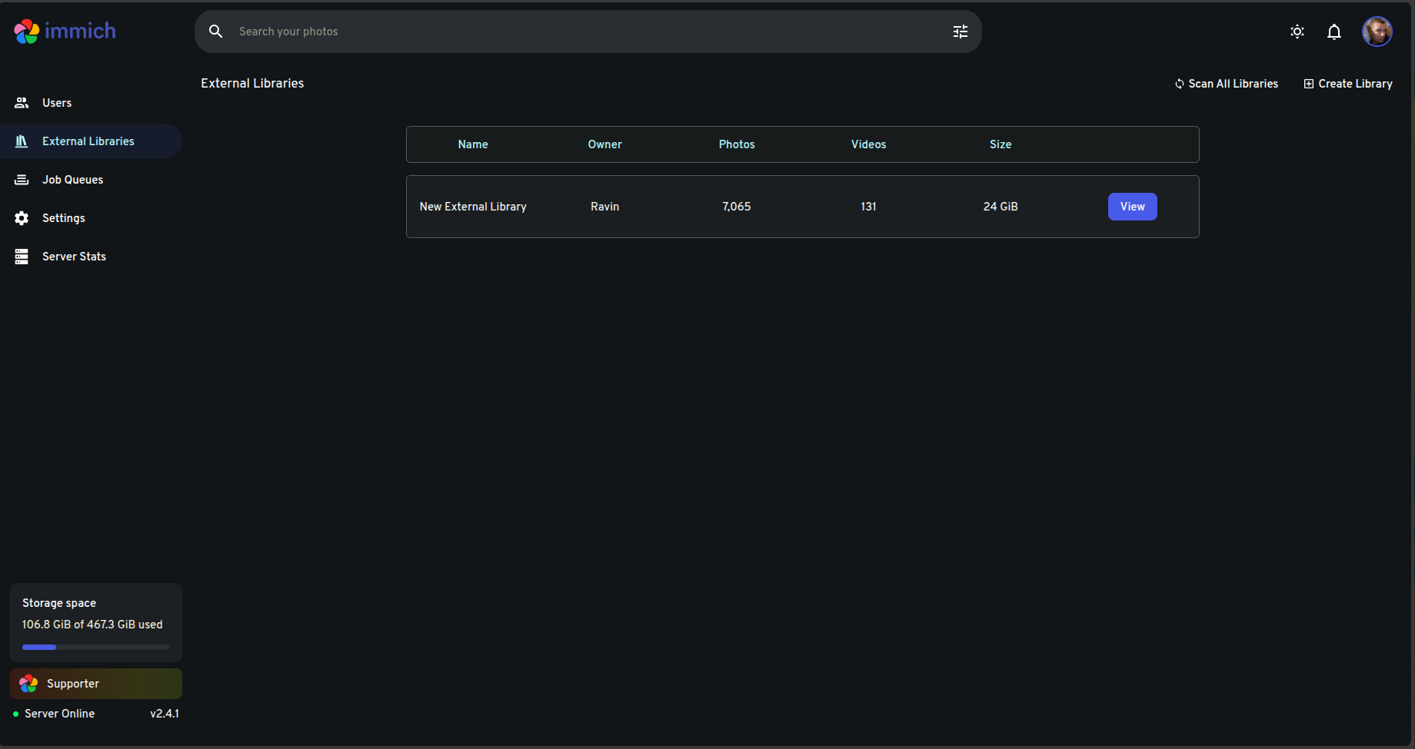This screenshot has height=749, width=1415.
Task: Open the profile avatar menu
Action: coord(1377,31)
